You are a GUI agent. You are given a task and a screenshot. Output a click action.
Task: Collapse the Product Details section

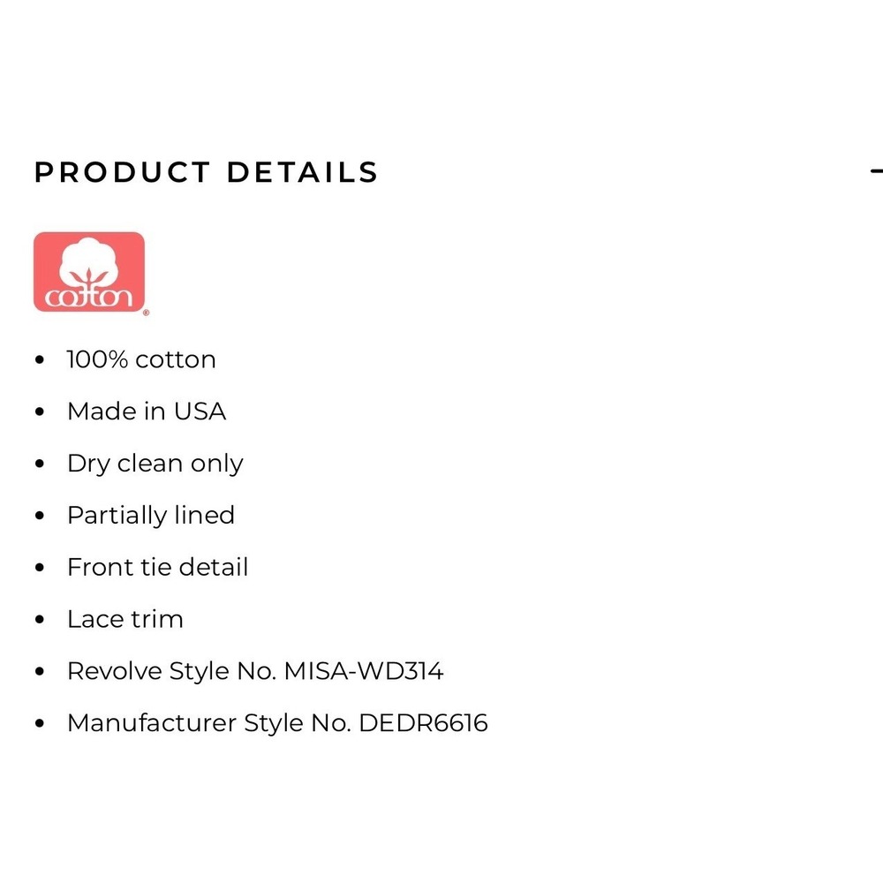tap(876, 170)
